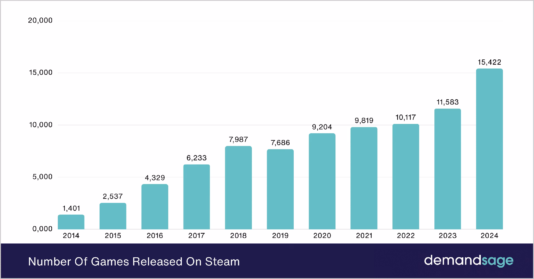Click the 9,204 value label
Viewport: 534px width, 279px height.
click(322, 127)
